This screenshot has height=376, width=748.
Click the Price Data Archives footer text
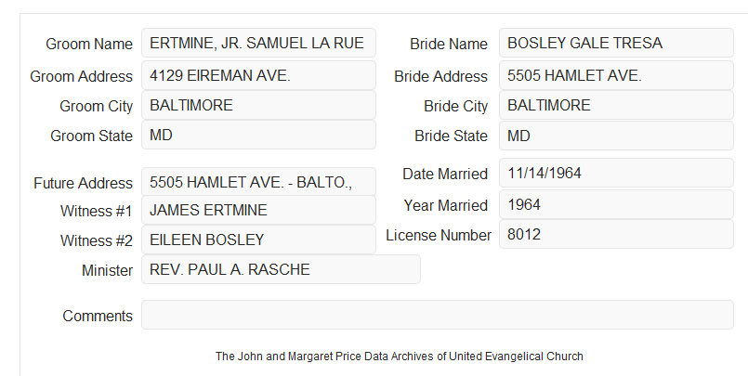click(x=400, y=357)
